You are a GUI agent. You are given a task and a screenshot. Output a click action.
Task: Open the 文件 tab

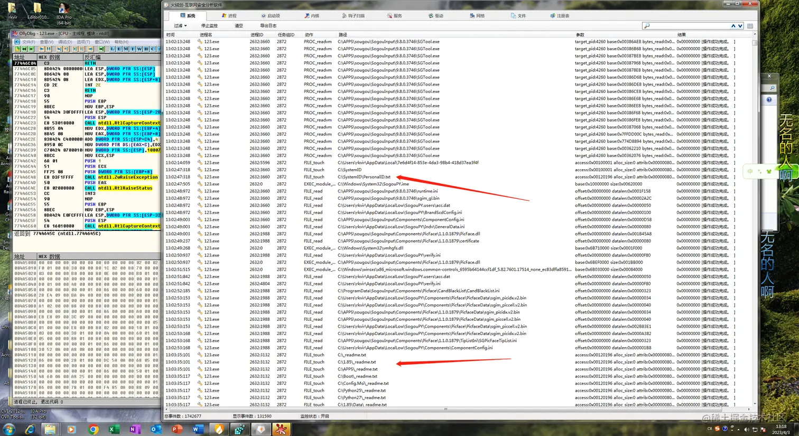(x=518, y=16)
